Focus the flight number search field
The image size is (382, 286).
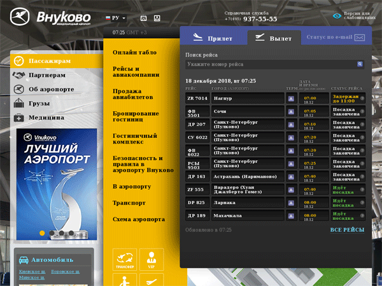(x=271, y=64)
